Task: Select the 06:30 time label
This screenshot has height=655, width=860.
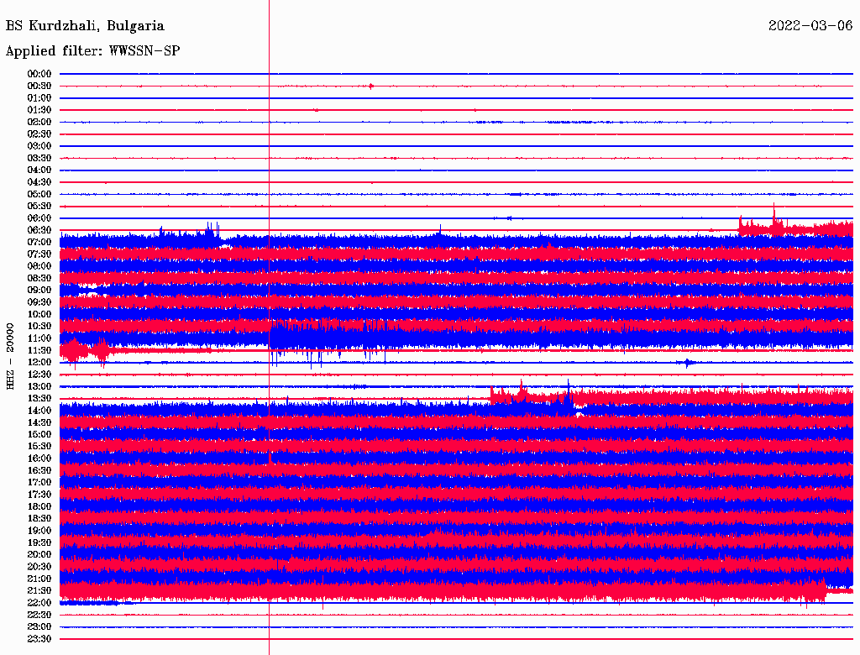Action: pyautogui.click(x=39, y=230)
